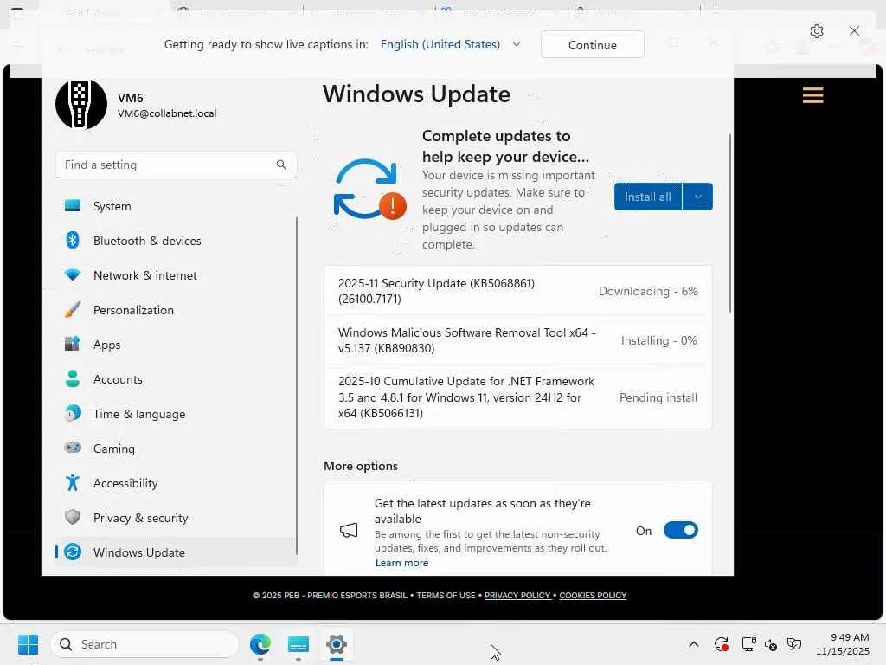Select Apps in settings sidebar
This screenshot has height=665, width=886.
tap(176, 345)
